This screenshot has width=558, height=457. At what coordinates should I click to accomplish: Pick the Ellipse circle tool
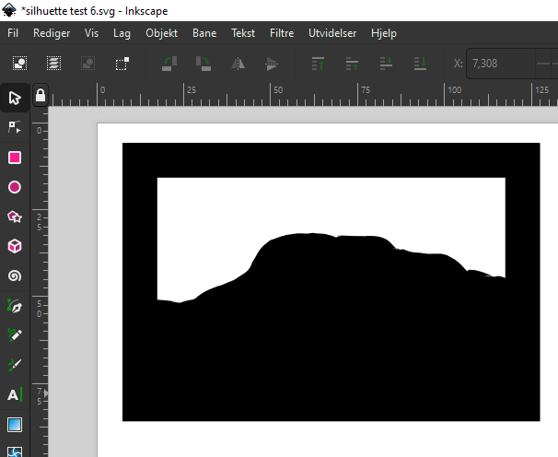15,187
